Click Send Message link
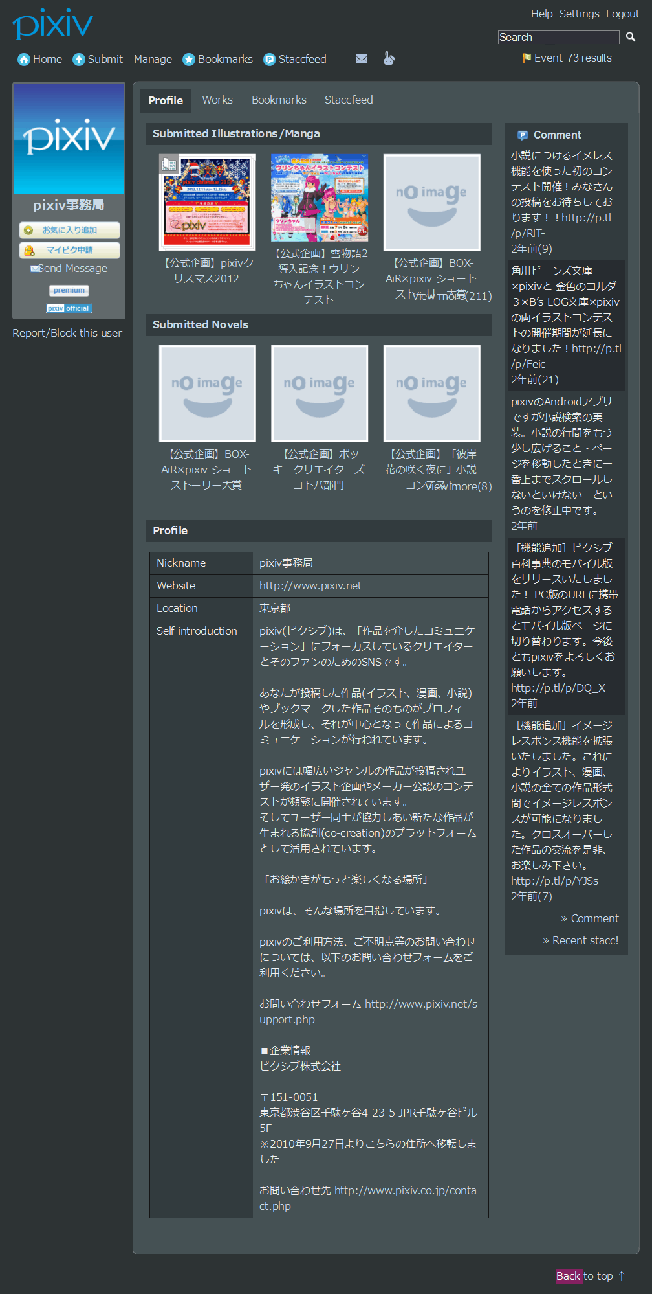 click(73, 268)
